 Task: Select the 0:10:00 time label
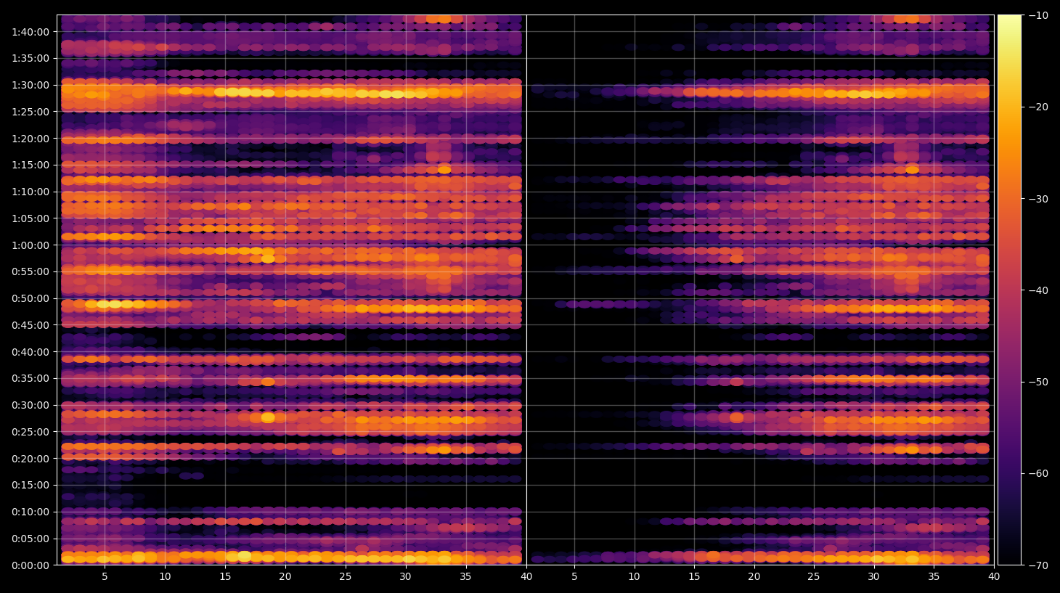click(30, 512)
